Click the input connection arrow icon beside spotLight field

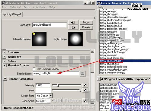[x=73, y=22]
